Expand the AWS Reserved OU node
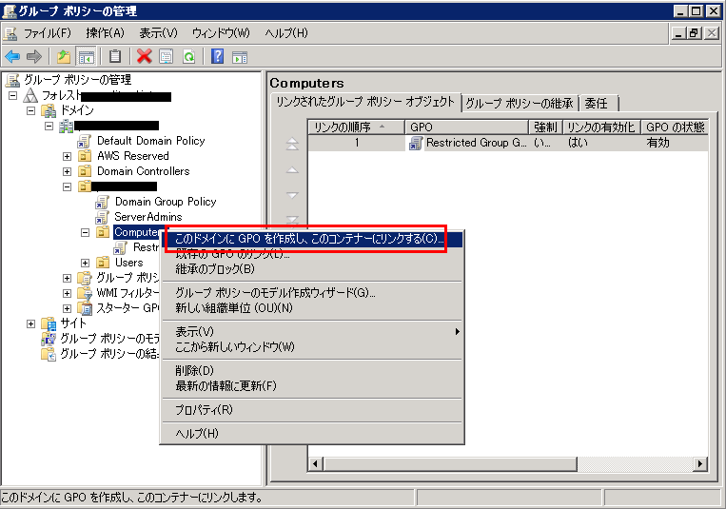The image size is (726, 509). tap(68, 156)
